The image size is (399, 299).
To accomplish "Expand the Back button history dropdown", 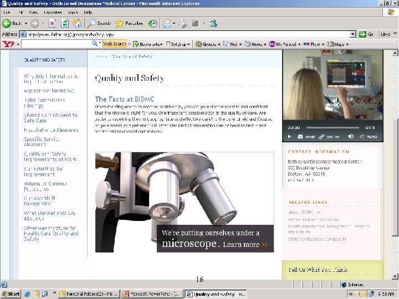I will [x=26, y=23].
